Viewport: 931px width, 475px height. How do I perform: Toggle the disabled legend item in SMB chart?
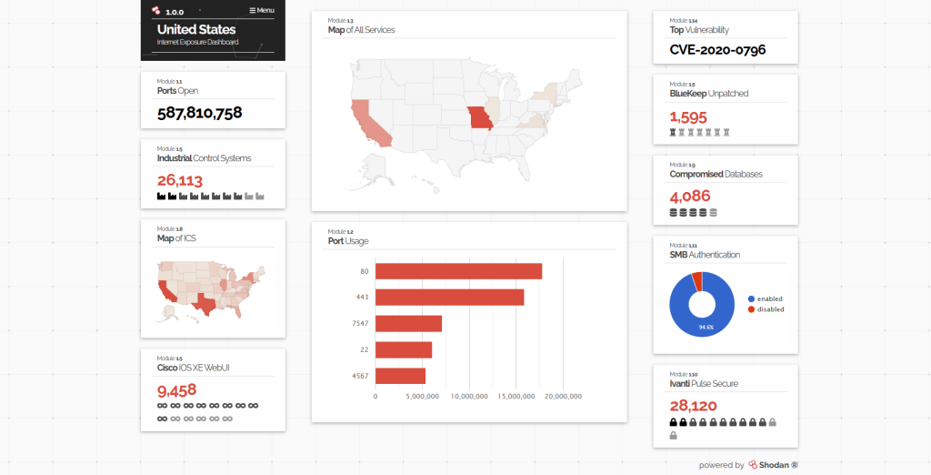pyautogui.click(x=766, y=309)
